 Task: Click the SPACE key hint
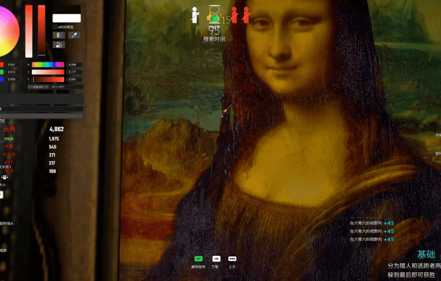(232, 259)
